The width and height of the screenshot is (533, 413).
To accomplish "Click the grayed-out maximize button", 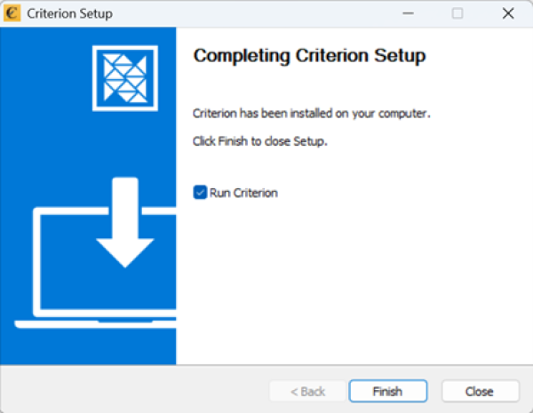I will point(457,14).
